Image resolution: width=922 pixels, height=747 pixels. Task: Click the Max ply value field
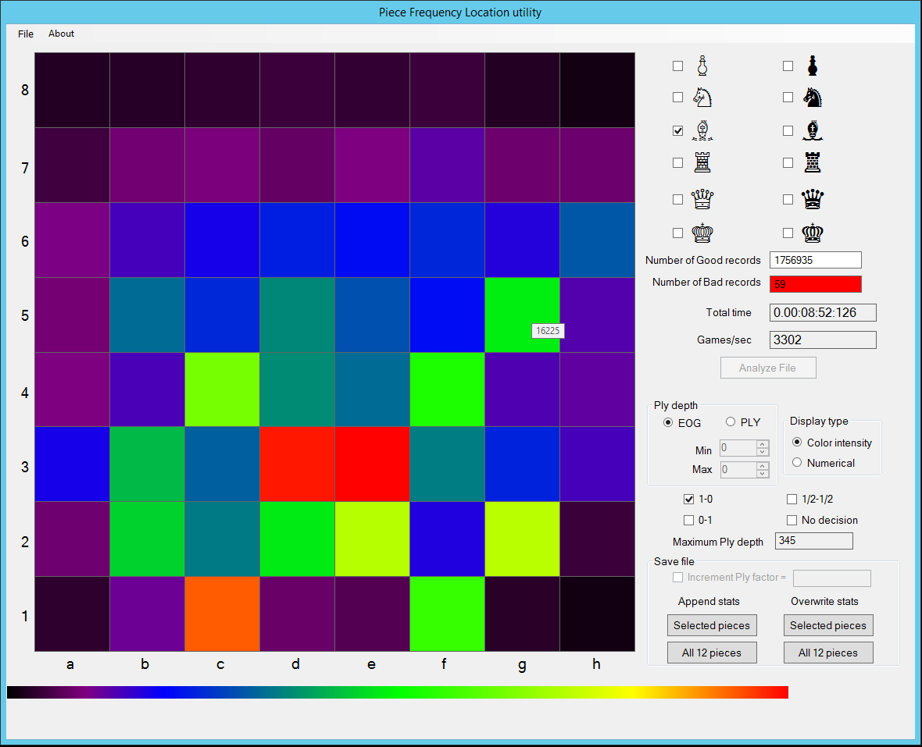click(x=738, y=470)
